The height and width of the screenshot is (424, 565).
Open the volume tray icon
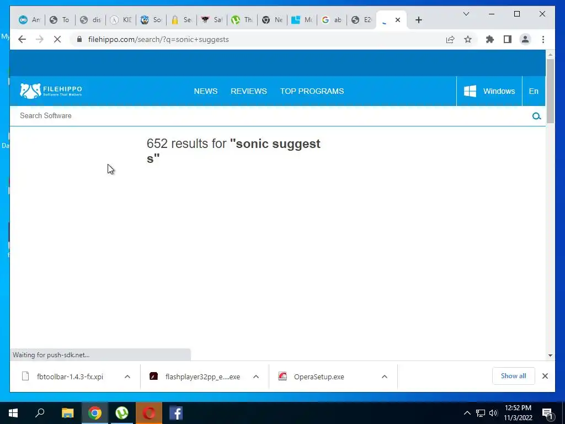493,413
